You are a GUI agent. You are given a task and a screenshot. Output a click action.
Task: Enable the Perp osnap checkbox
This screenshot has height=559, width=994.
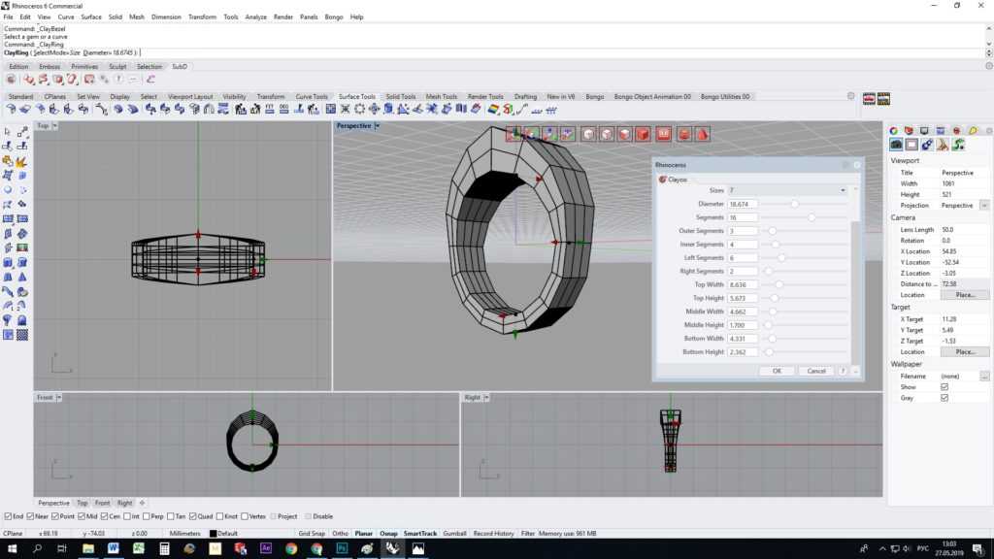[x=146, y=516]
